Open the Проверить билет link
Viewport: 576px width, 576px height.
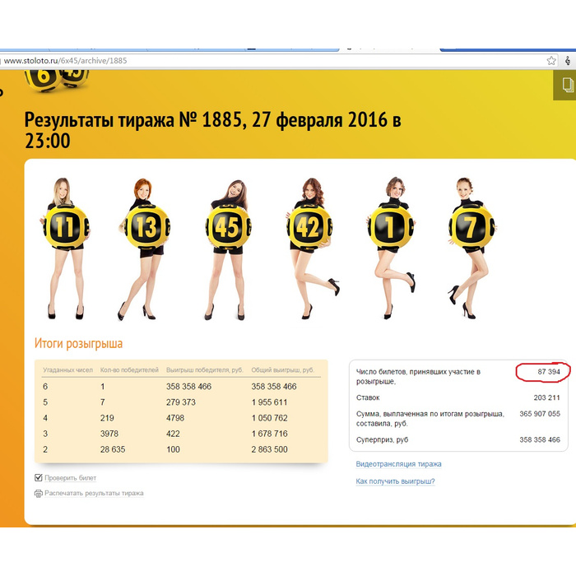pyautogui.click(x=70, y=478)
